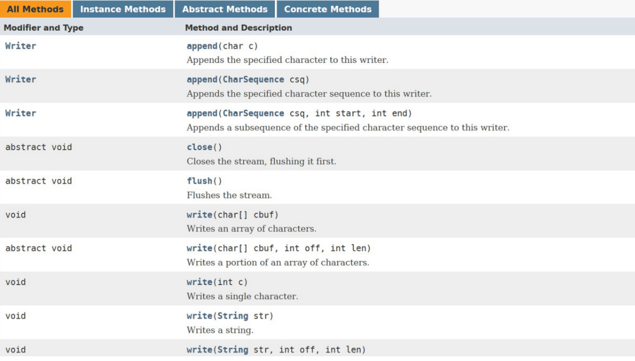Open the append(char c) method link
The image size is (635, 361).
click(x=202, y=46)
